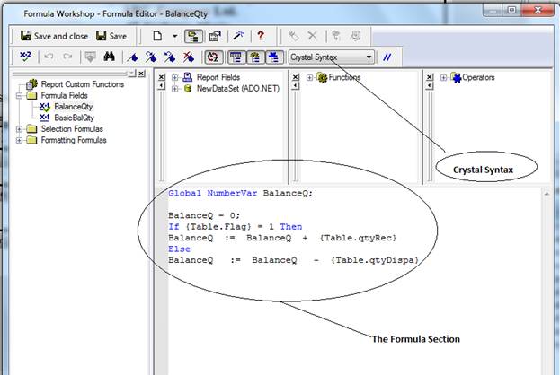Open the New button dropdown arrow

tap(174, 36)
